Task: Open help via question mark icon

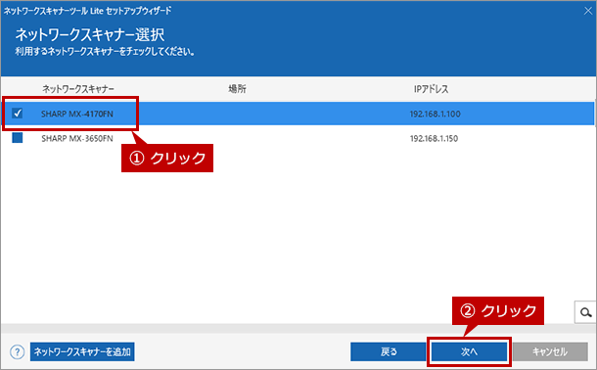Action: 18,351
